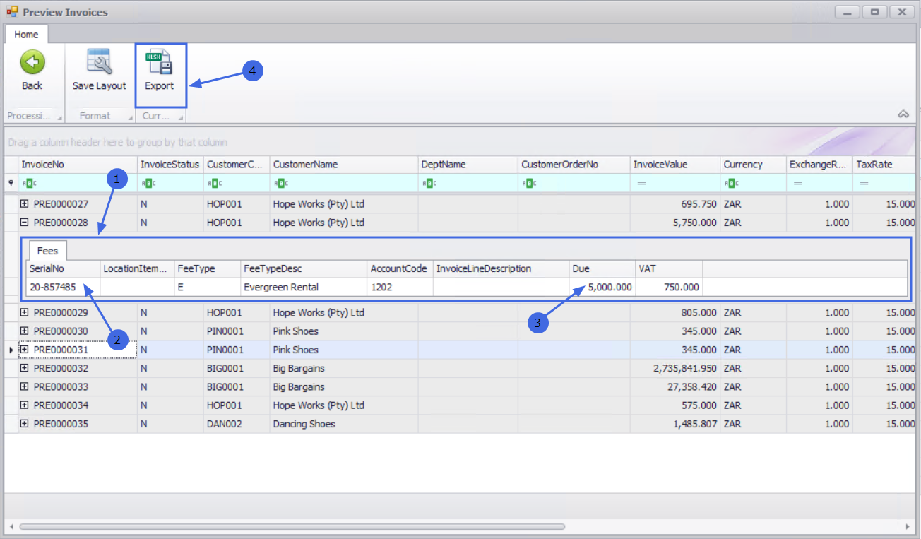Select the Evergreen Rental fee description cell
Screen dimensions: 921x539
tap(304, 288)
